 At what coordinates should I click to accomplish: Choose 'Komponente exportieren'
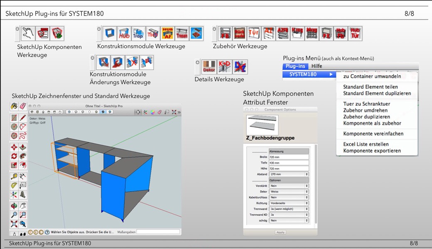pos(372,151)
